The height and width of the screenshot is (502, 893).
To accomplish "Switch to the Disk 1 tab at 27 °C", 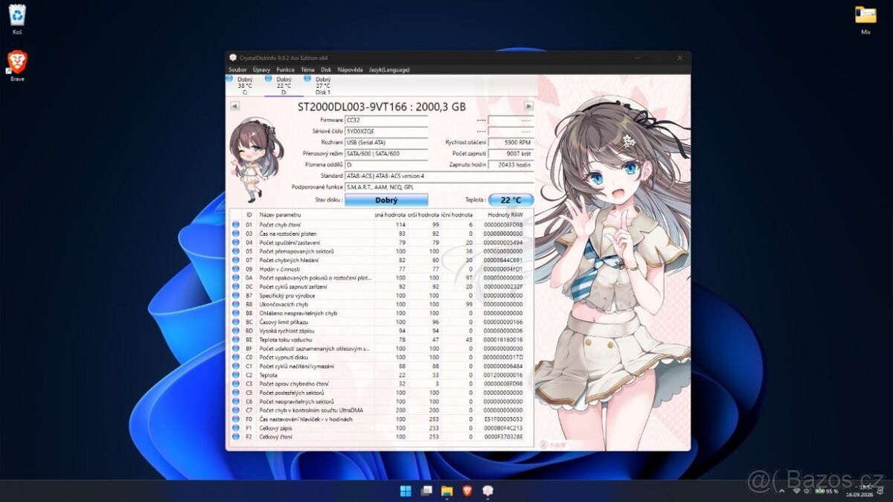I will coord(322,85).
